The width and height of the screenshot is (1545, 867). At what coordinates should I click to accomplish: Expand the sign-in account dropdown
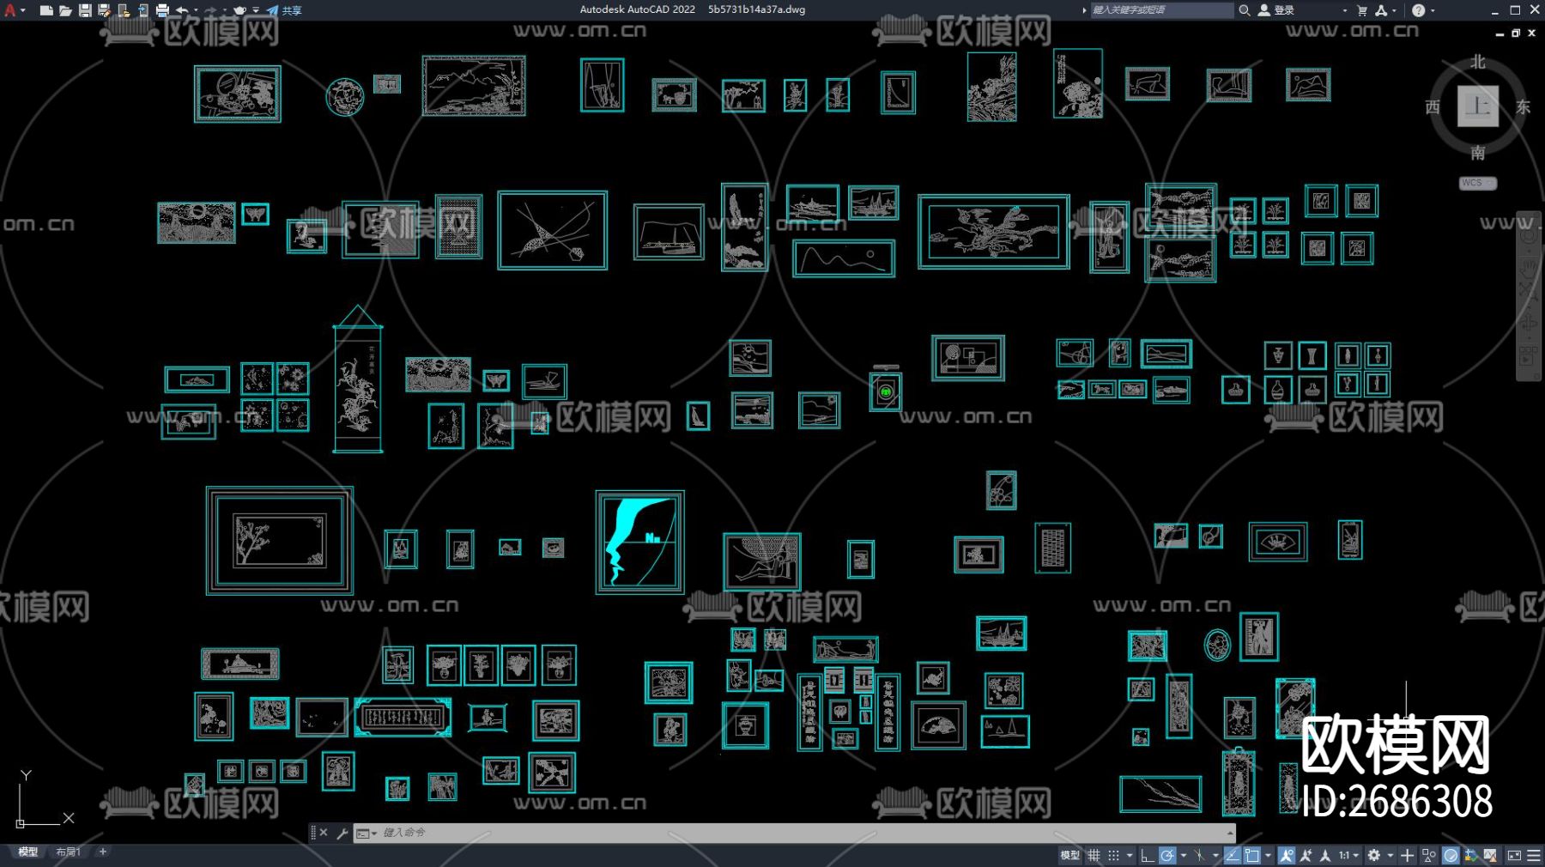(1344, 10)
